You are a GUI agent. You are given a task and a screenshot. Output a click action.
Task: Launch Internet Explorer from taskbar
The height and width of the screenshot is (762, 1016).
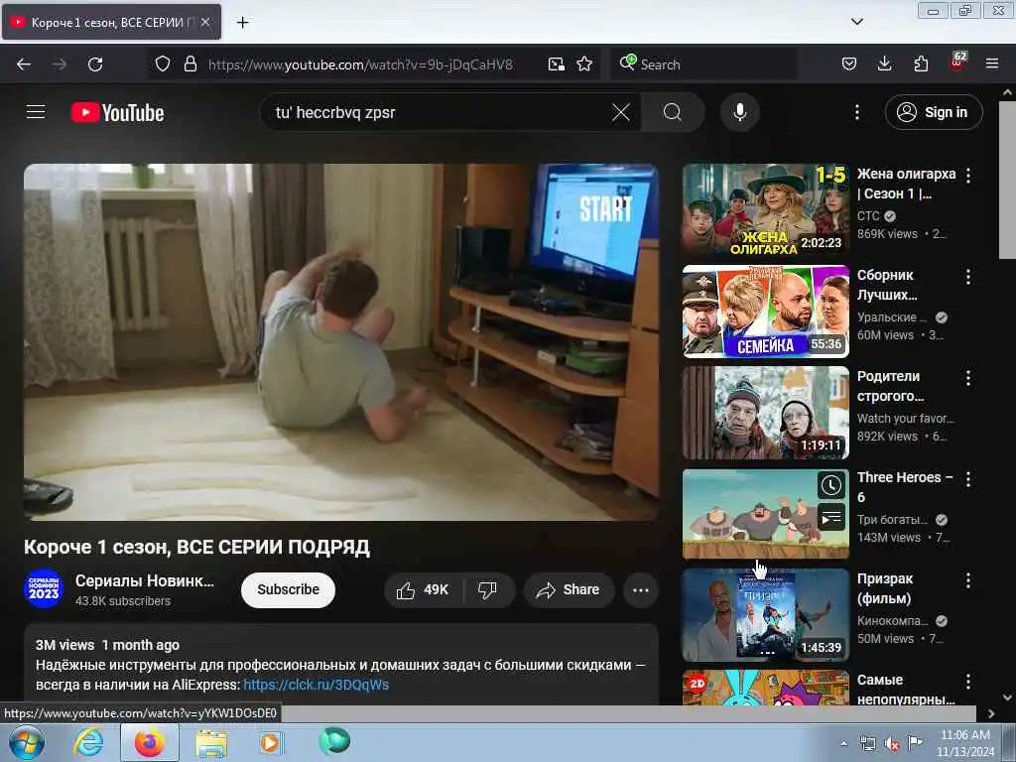(88, 742)
